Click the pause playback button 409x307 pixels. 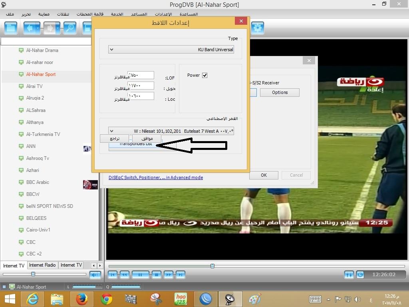(140, 275)
